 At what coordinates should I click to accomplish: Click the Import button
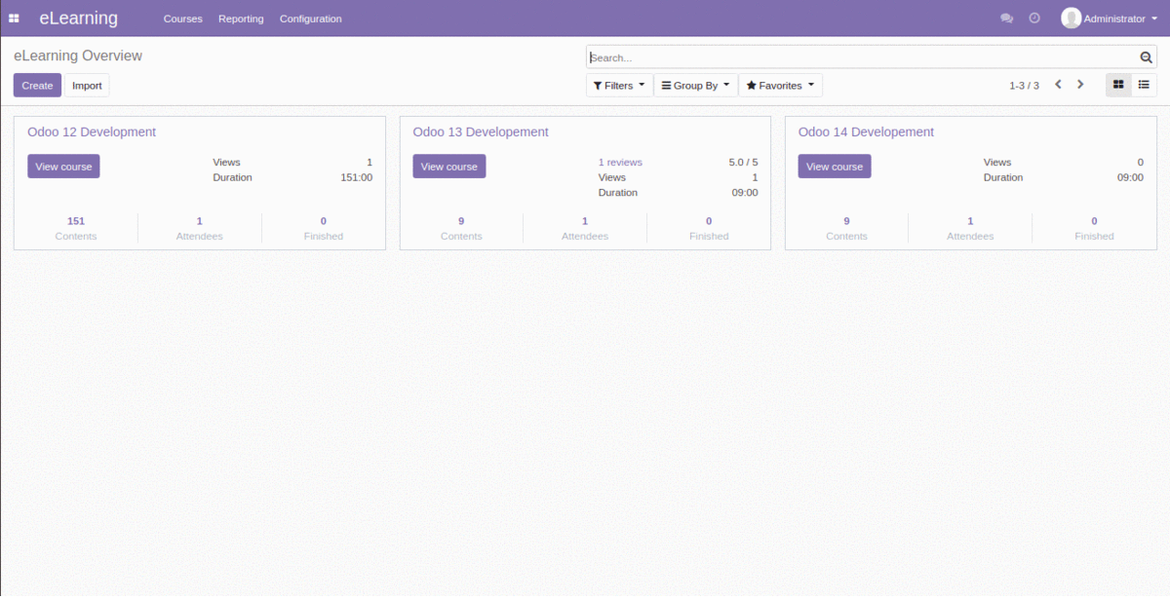coord(87,86)
